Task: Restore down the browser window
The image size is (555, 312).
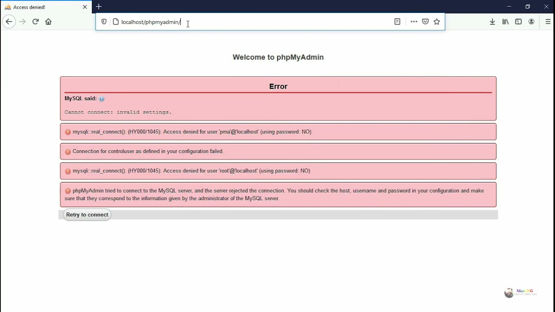Action: [x=528, y=6]
